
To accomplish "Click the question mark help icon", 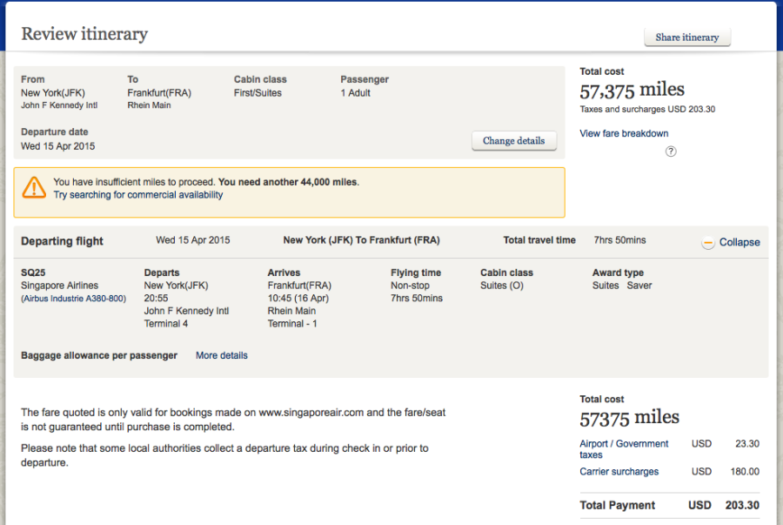I will pyautogui.click(x=671, y=151).
